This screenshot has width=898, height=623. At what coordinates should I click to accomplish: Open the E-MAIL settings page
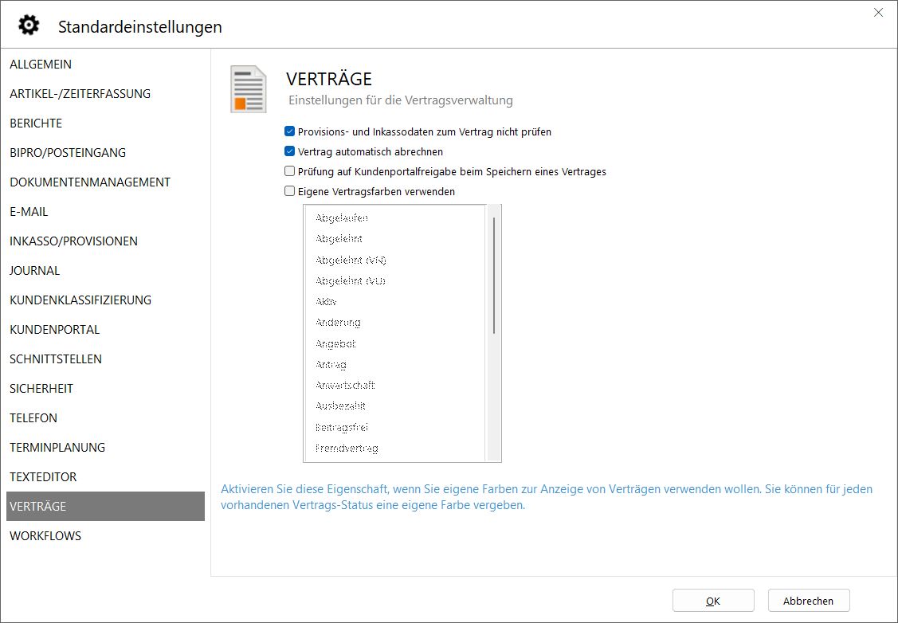(x=29, y=212)
